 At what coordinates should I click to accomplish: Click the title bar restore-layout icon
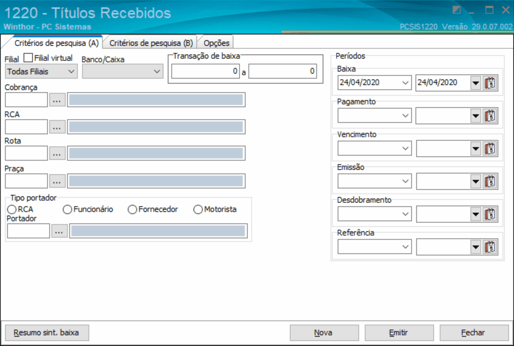tap(456, 10)
